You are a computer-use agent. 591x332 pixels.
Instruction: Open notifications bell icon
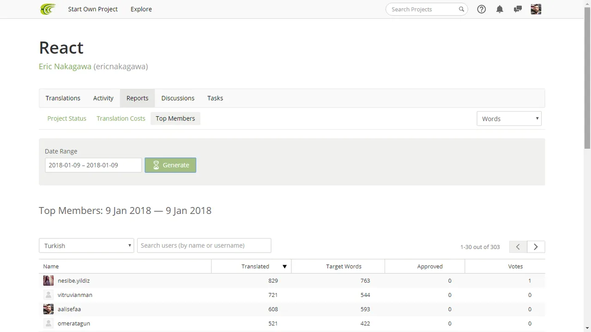[x=500, y=9]
